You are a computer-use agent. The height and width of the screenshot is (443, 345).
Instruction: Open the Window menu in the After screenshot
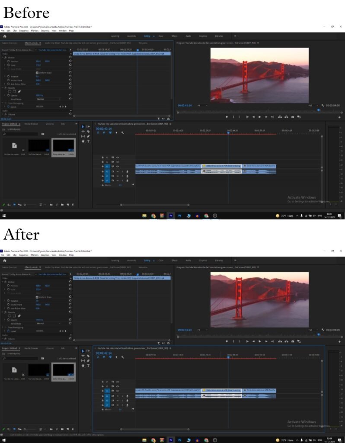click(62, 255)
